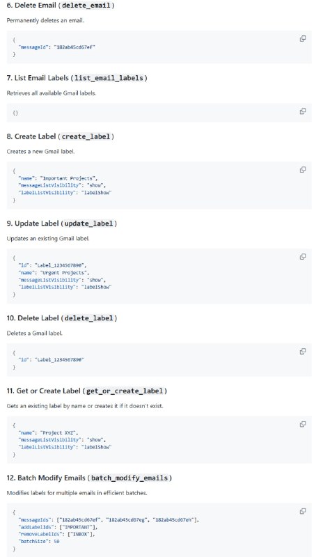This screenshot has height=557, width=323.
Task: Copy the update_label code snippet
Action: pos(303,256)
